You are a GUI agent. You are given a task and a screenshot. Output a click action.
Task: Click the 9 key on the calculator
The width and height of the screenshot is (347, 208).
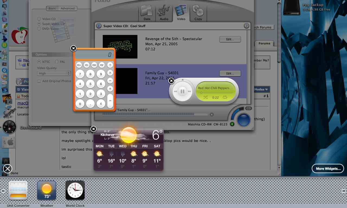coord(101,74)
